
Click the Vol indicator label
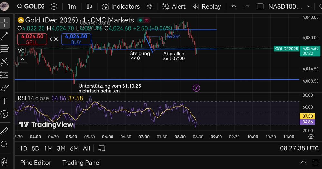22,50
